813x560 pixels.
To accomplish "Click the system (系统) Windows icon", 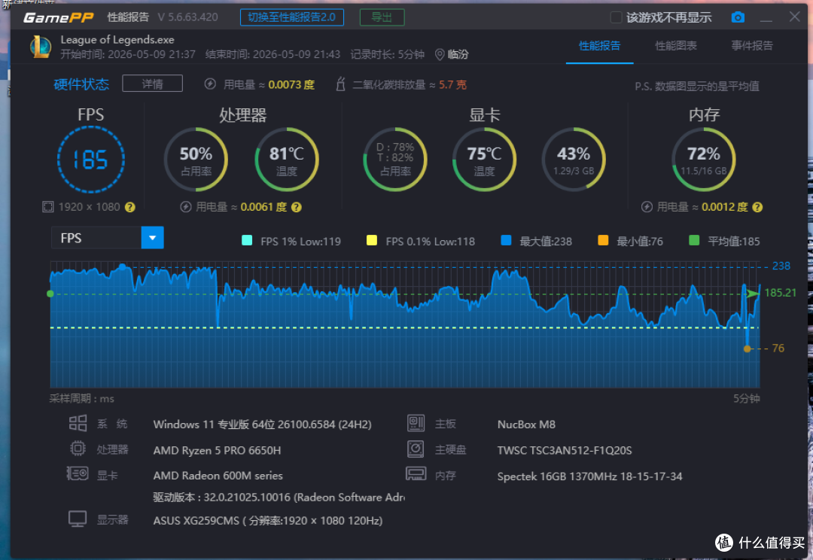I will 78,424.
